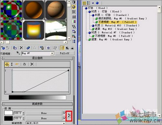Screen dimensions: 162x125
Task: Toggle Show End Result button
Action: 62,48
